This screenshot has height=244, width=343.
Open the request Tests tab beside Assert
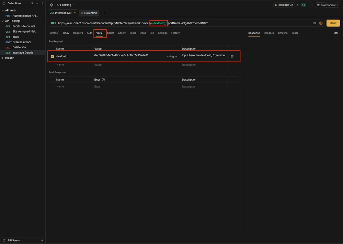[133, 33]
